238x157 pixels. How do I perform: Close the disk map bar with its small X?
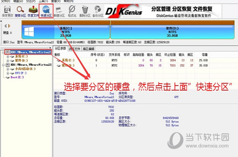(x=1, y=21)
